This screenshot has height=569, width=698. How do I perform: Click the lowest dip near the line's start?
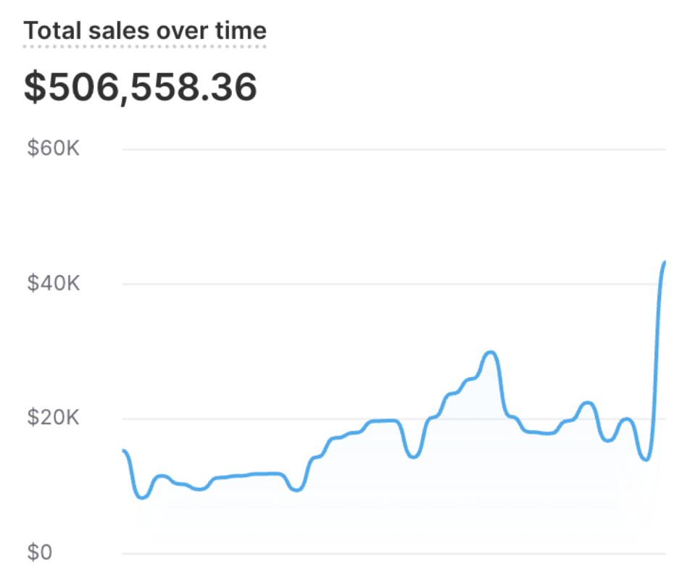pos(142,497)
